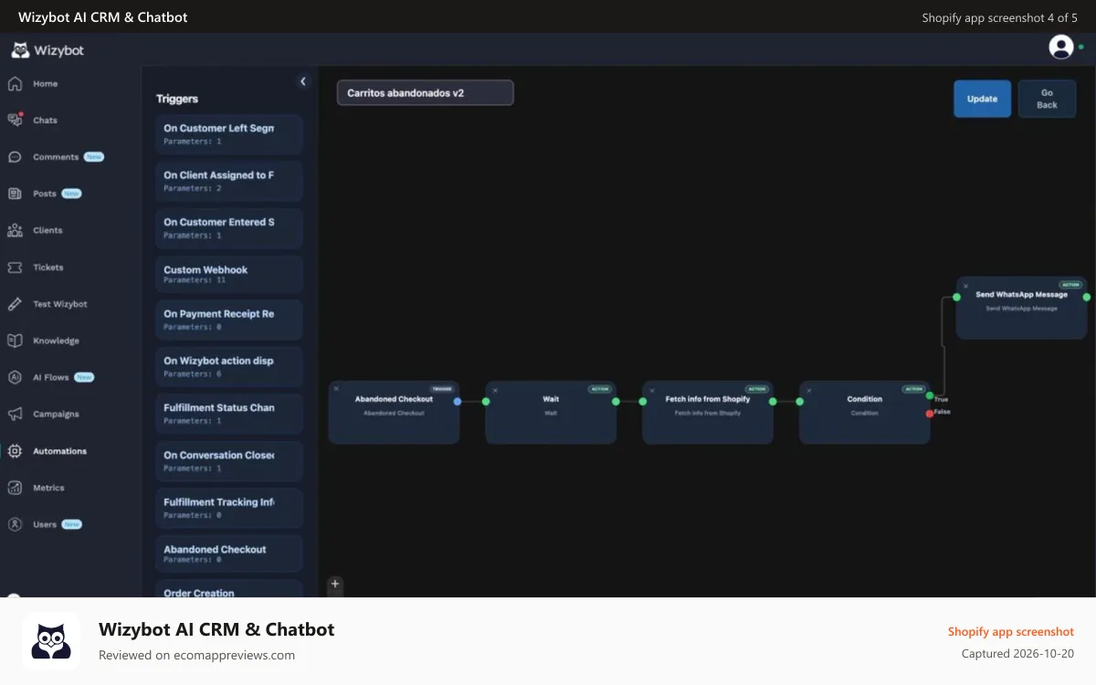Open Home in the sidebar menu

tap(45, 84)
